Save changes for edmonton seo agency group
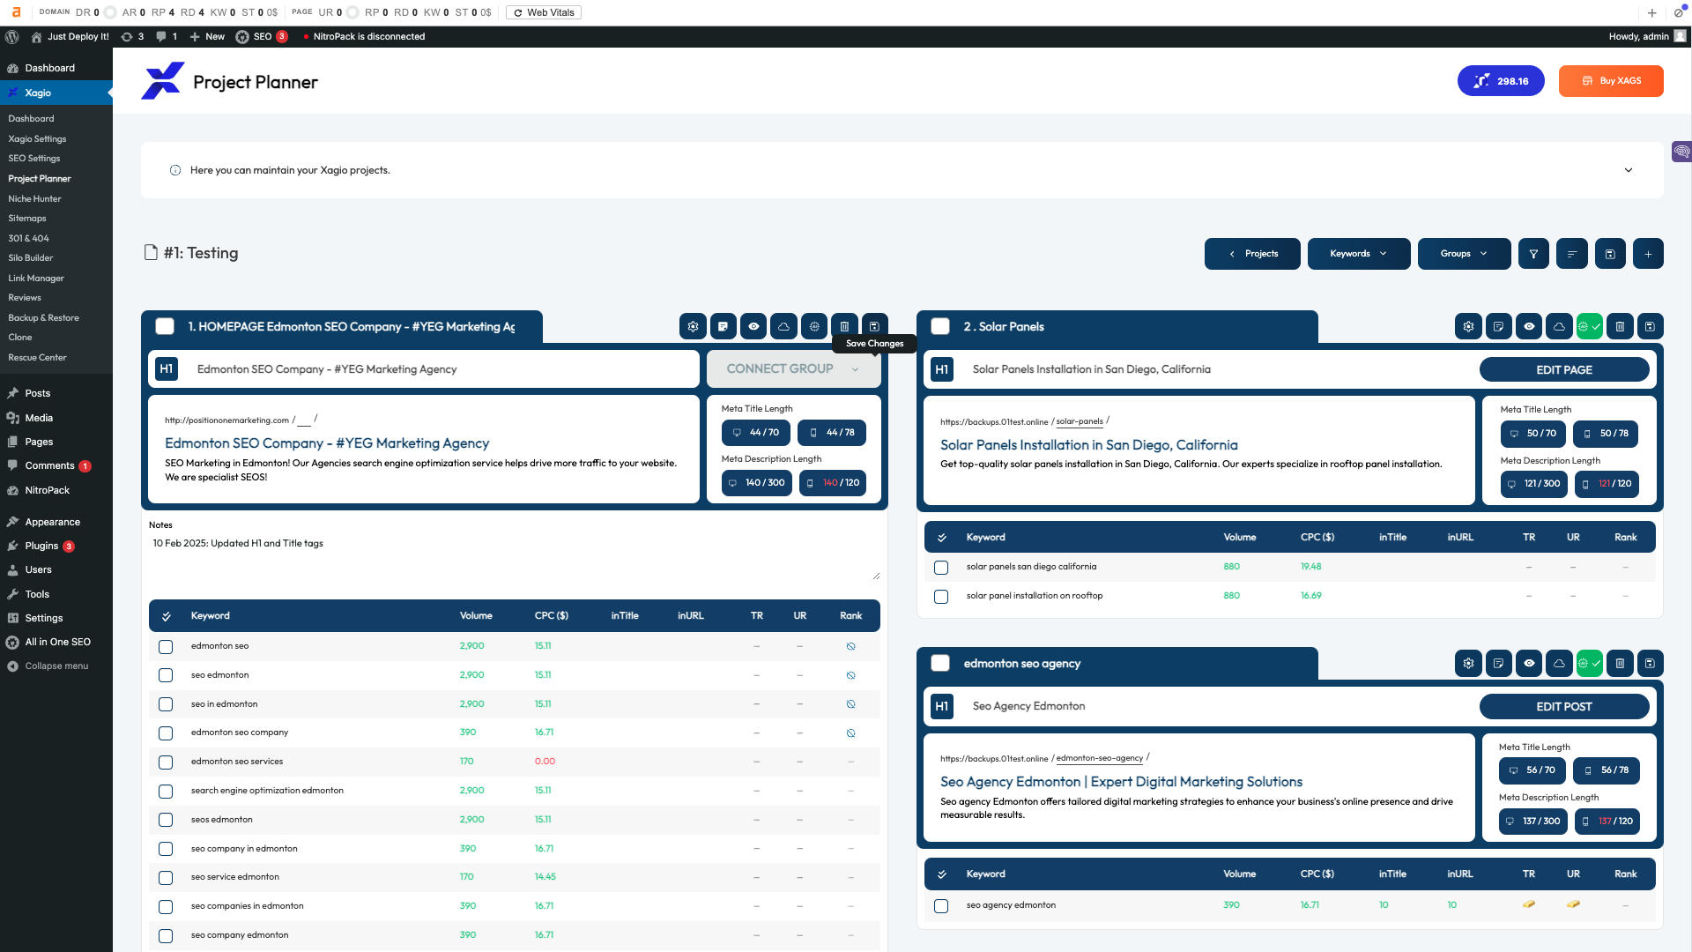This screenshot has height=952, width=1692. [x=1650, y=664]
